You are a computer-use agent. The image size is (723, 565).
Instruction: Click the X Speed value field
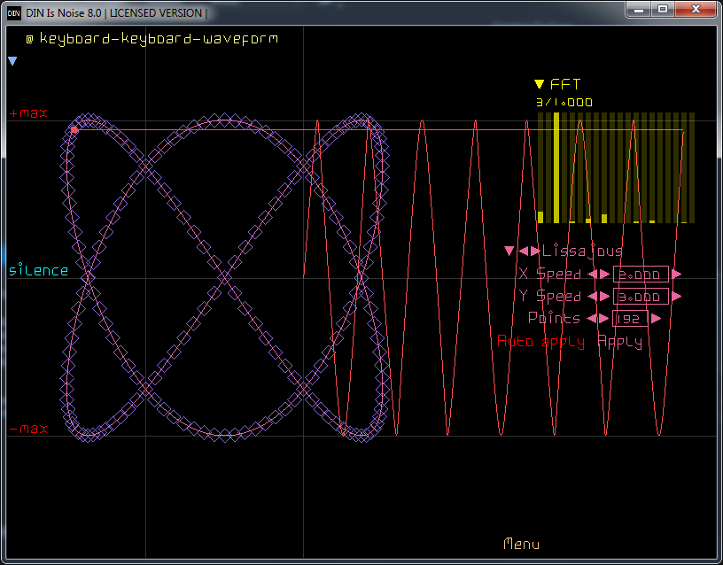[x=641, y=275]
